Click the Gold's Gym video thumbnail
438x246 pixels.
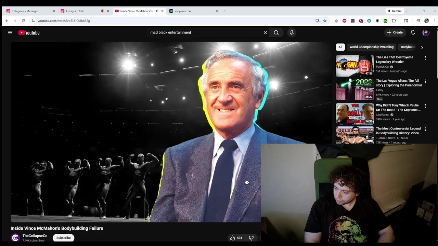tap(355, 135)
